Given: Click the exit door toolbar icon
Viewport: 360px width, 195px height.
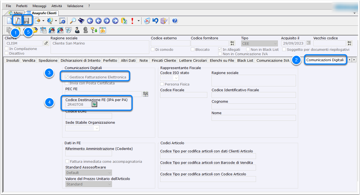Looking at the screenshot, I should [x=164, y=21].
